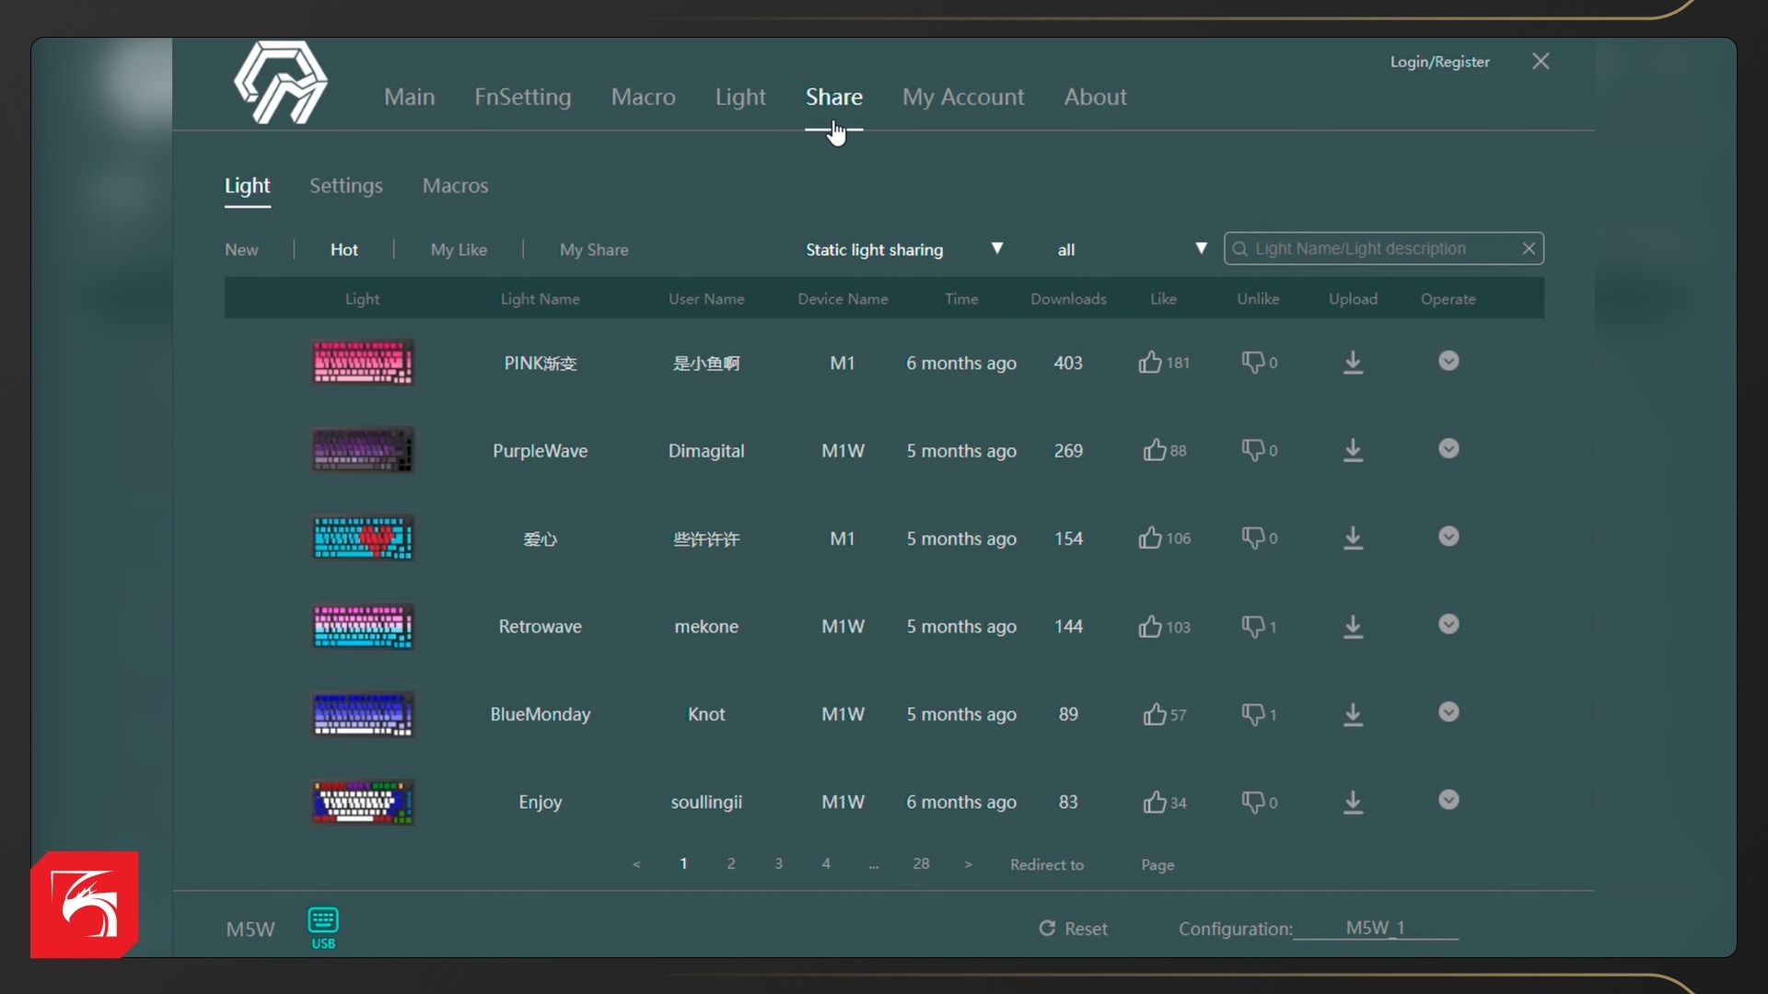Download the PINK gradient light profile
1768x994 pixels.
[1353, 363]
